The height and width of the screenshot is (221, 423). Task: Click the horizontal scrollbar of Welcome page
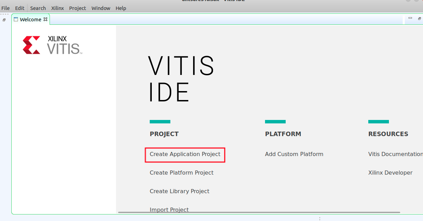(259, 212)
